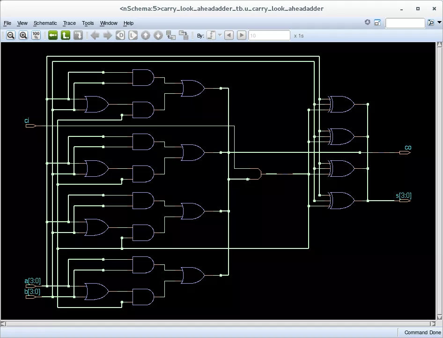443x338 pixels.
Task: Click the L (load) trace icon
Action: point(133,35)
